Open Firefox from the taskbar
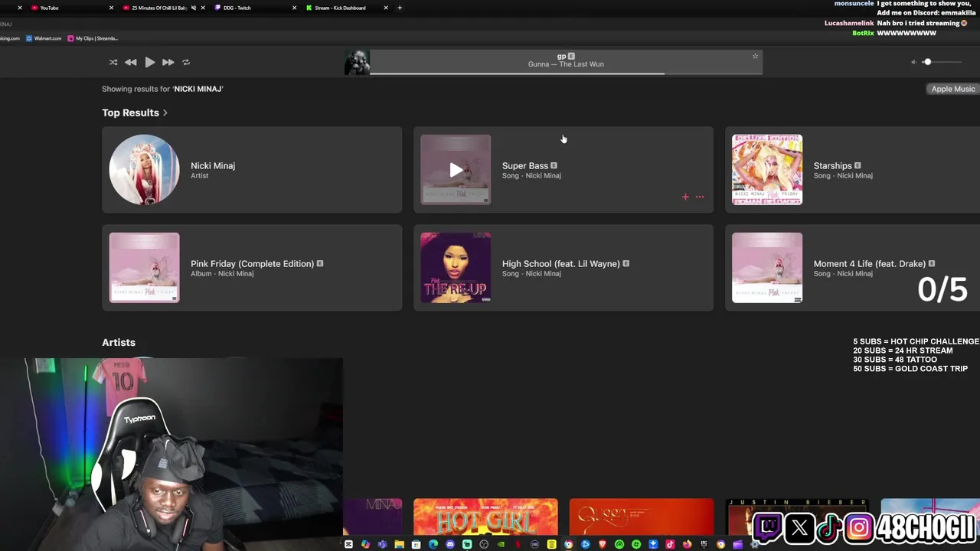980x551 pixels. click(688, 544)
